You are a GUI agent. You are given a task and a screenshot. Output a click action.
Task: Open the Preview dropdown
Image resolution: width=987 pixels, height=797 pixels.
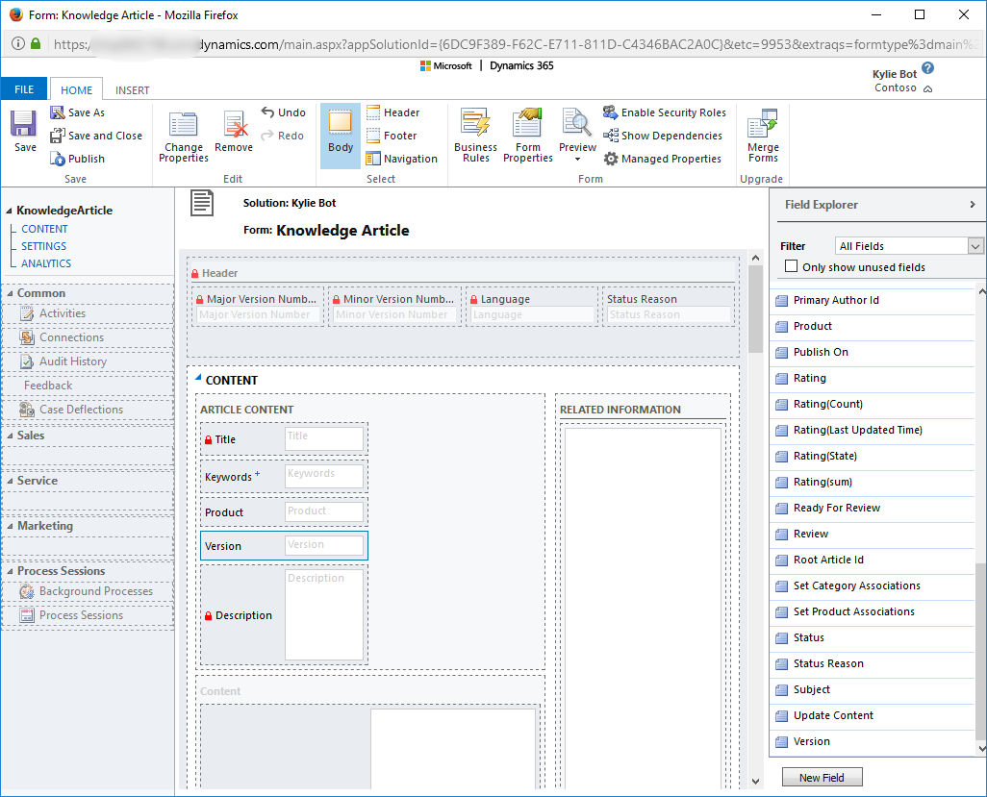[x=577, y=160]
